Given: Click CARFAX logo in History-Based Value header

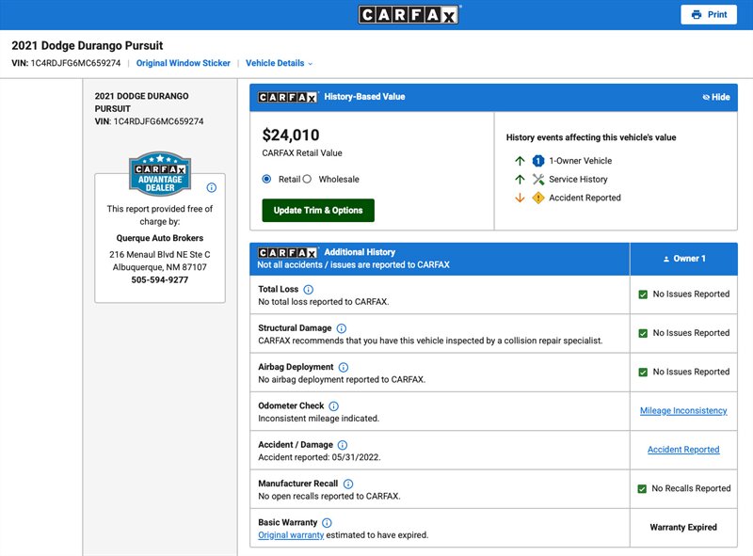Looking at the screenshot, I should coord(288,97).
